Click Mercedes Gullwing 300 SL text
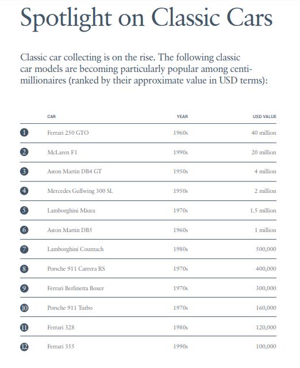 80,191
